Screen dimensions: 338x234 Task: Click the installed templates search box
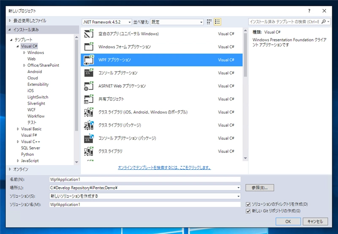[284, 22]
